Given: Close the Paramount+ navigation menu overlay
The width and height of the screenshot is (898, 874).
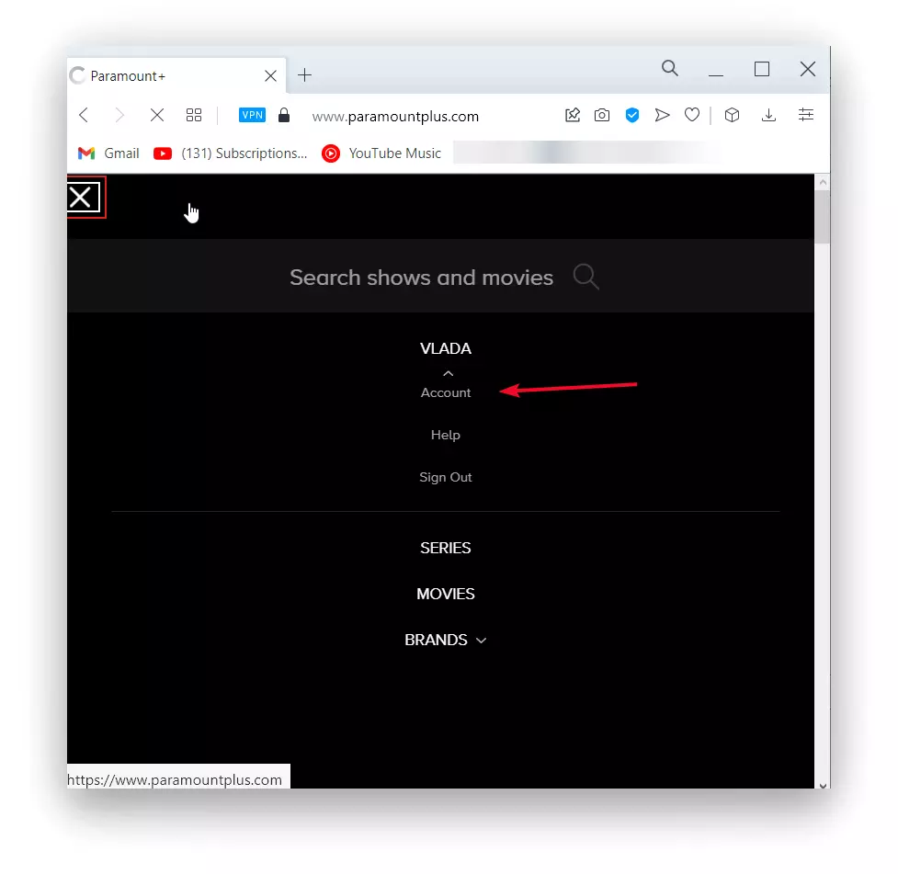Looking at the screenshot, I should click(x=83, y=198).
